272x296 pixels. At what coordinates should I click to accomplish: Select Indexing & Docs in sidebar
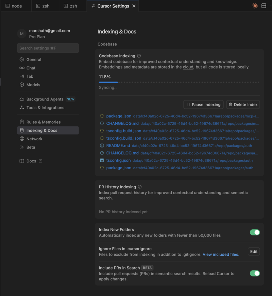(x=48, y=130)
